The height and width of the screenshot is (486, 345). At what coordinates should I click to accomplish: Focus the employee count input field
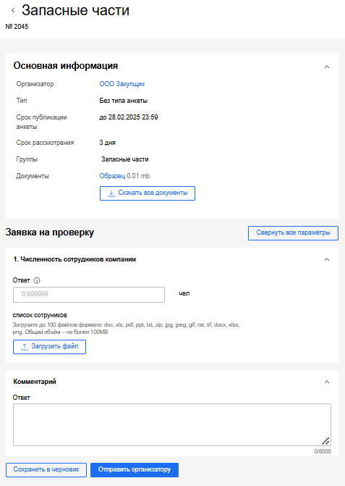click(89, 294)
